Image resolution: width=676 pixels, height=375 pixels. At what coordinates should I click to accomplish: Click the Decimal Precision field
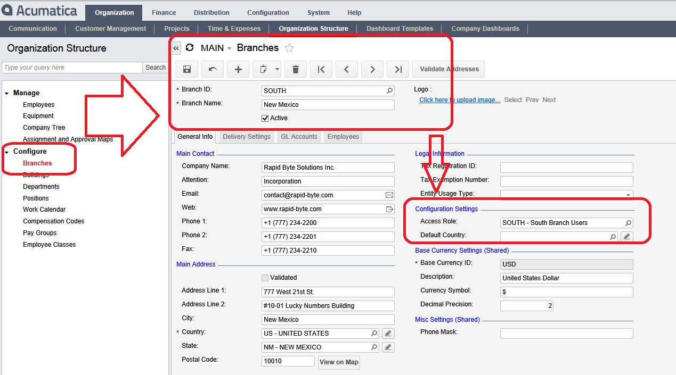click(x=527, y=306)
